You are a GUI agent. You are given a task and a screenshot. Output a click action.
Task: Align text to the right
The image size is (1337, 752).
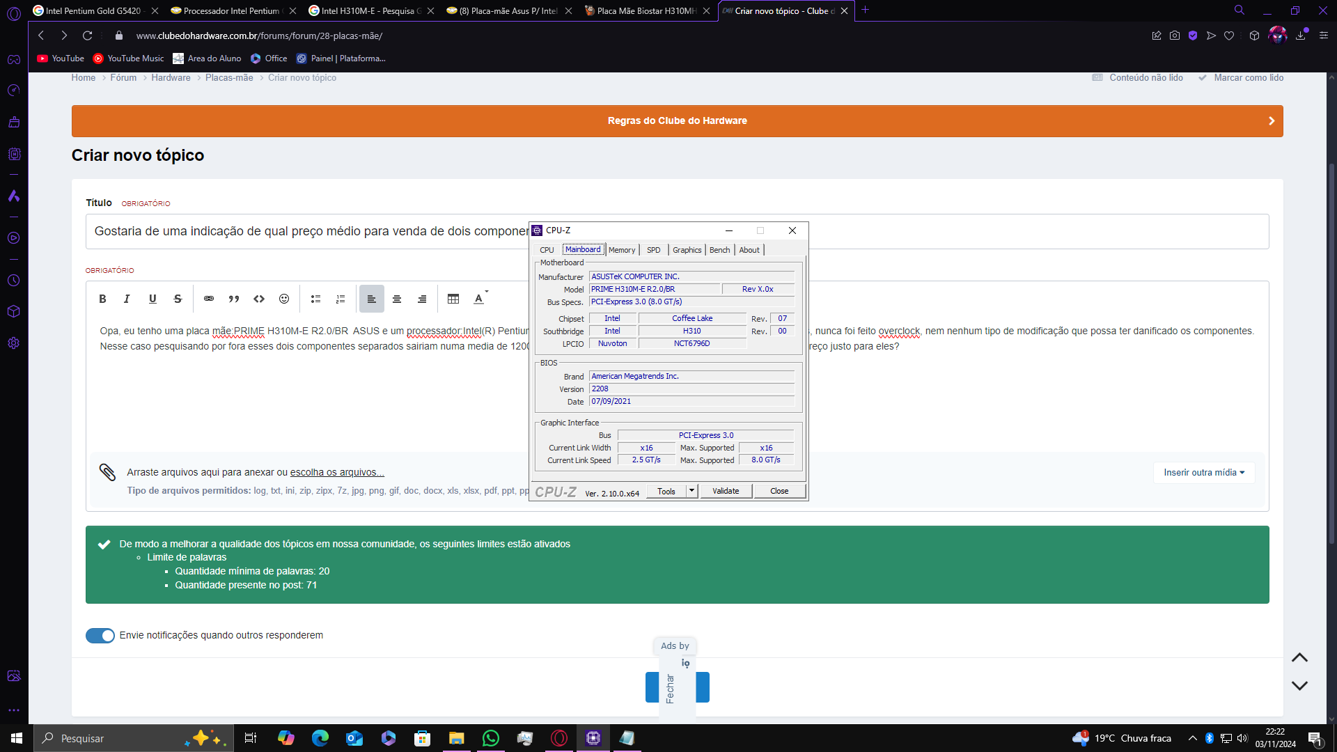pos(422,299)
